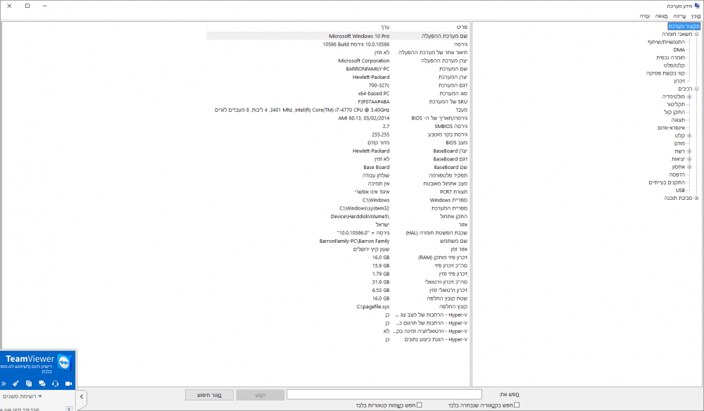
Task: Select קלט/פלט tree item
Action: [674, 65]
